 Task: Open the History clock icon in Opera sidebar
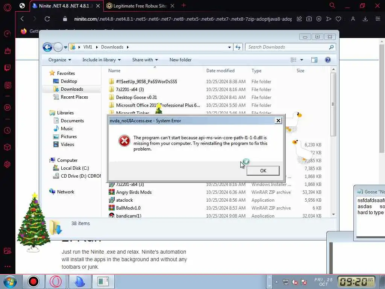coord(8,131)
